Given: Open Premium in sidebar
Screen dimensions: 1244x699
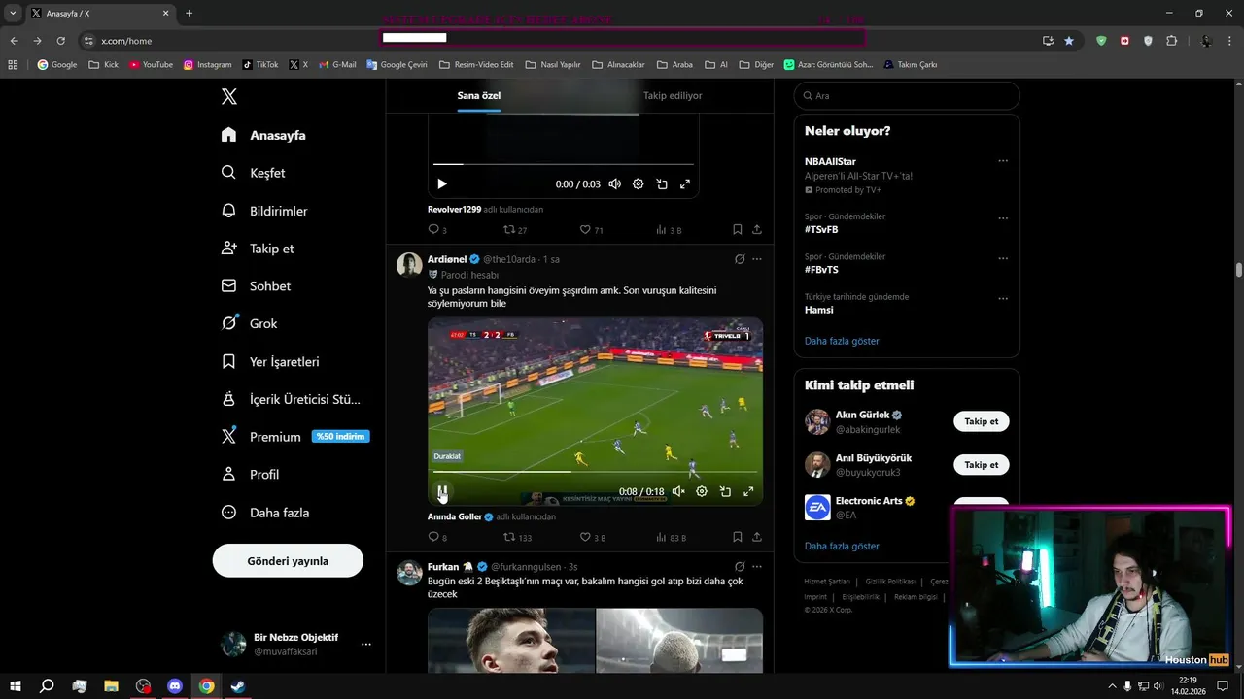Looking at the screenshot, I should coord(294,437).
